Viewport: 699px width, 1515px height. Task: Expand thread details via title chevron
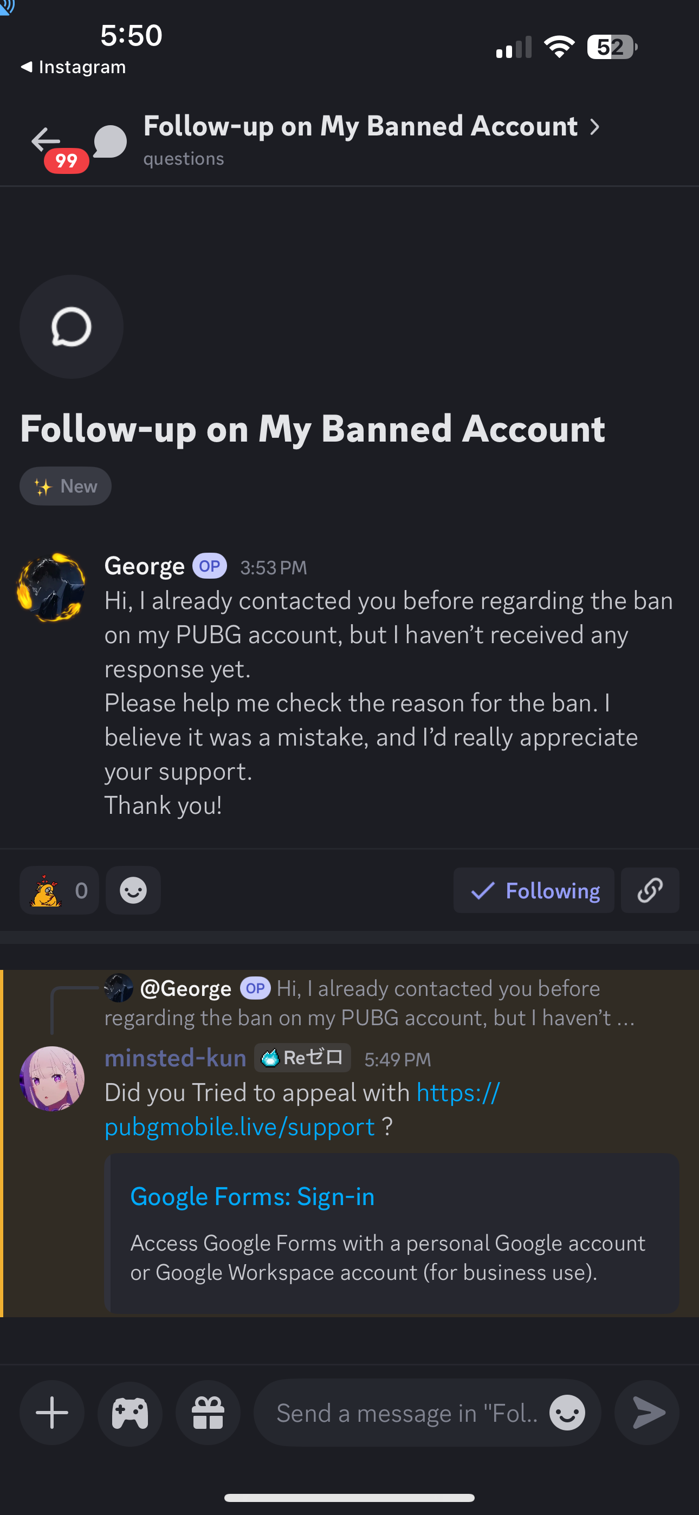(595, 126)
